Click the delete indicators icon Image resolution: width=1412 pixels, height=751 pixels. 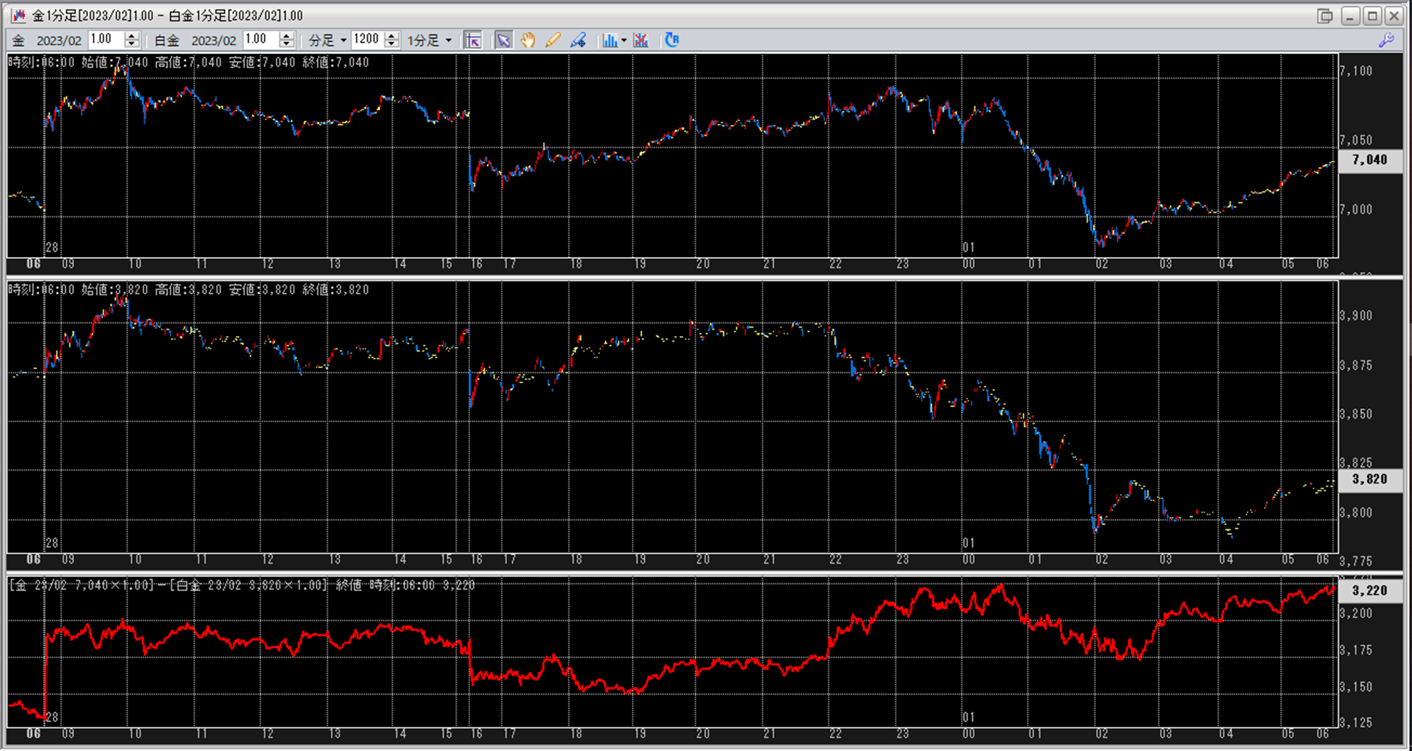point(641,40)
